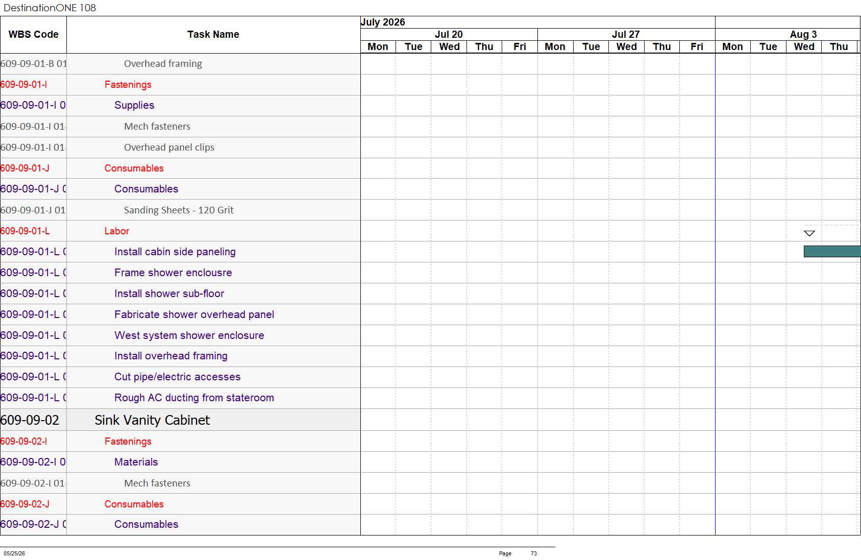Select the Sink Vanity Cabinet heading
This screenshot has width=861, height=560.
point(152,420)
